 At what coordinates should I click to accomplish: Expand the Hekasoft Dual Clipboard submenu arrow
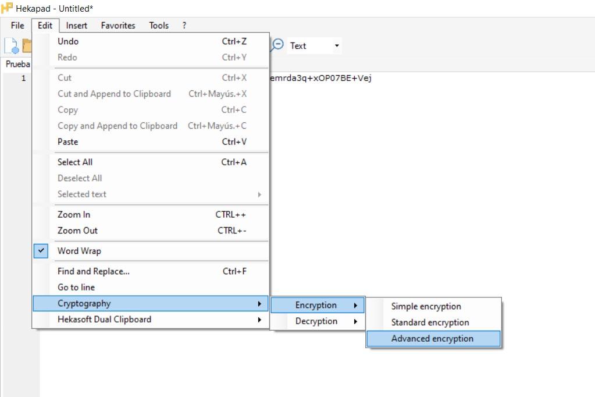pyautogui.click(x=259, y=320)
